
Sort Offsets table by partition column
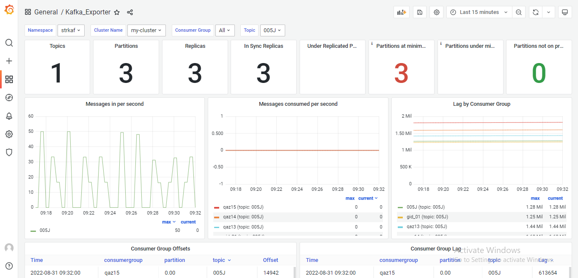tap(175, 260)
